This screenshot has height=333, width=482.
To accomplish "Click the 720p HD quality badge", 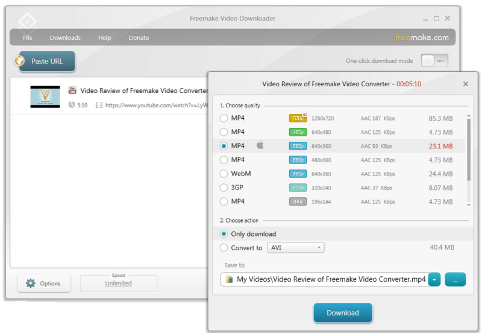I will coord(298,118).
